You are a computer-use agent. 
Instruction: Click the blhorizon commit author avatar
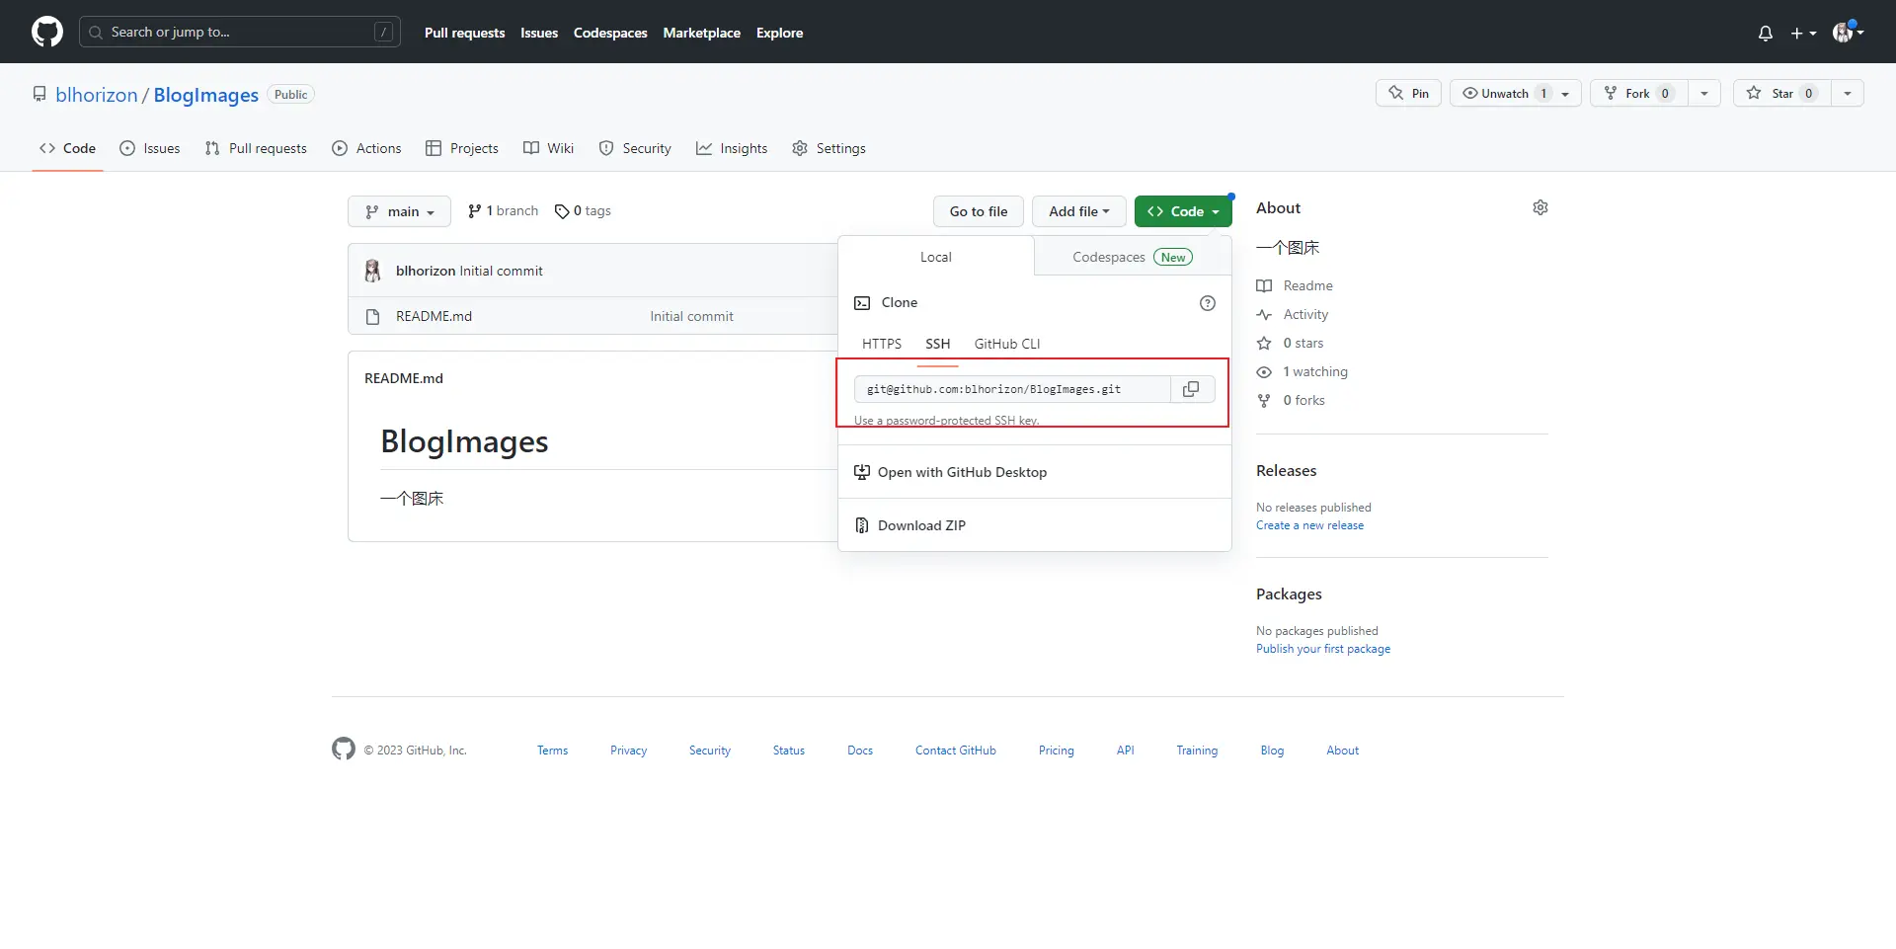372,271
